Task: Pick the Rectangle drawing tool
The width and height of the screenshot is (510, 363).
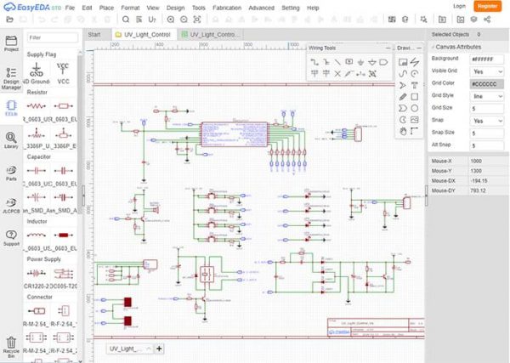Action: point(414,96)
